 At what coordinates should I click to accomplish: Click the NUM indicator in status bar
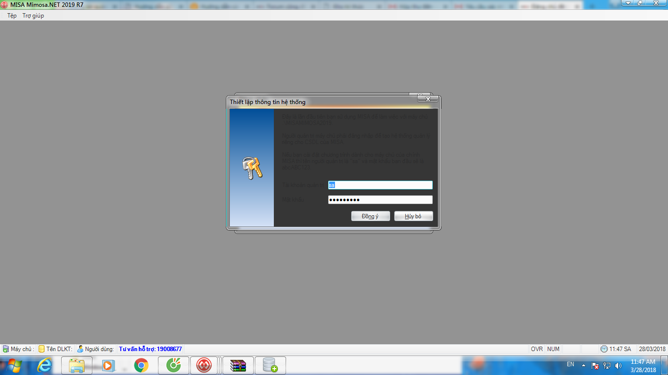554,349
